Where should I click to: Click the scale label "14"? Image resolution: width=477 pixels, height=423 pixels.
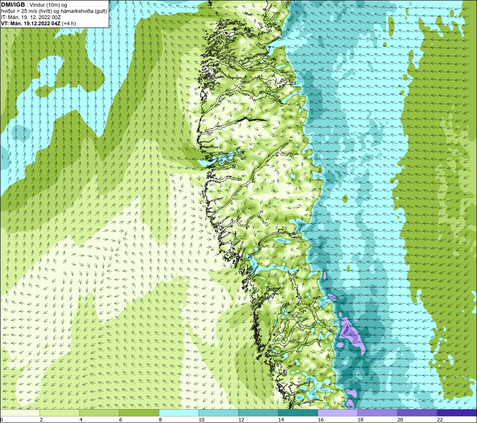tap(281, 420)
